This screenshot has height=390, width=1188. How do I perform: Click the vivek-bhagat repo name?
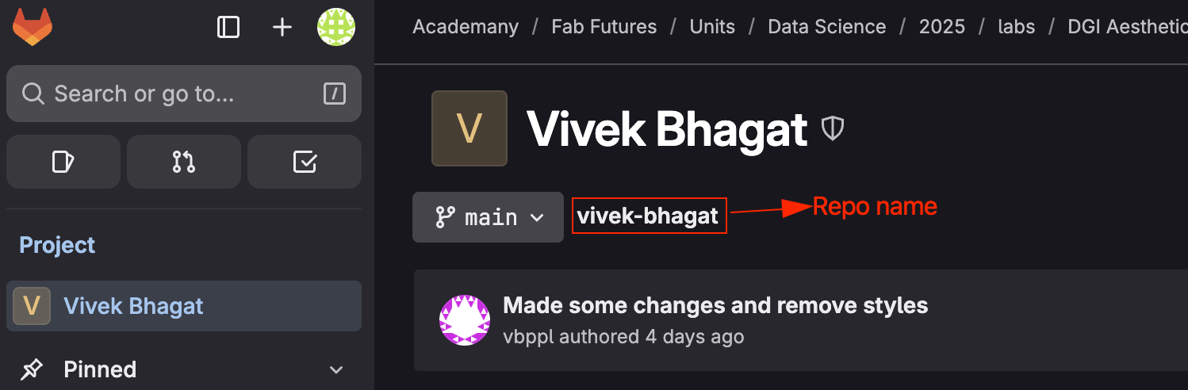click(648, 216)
